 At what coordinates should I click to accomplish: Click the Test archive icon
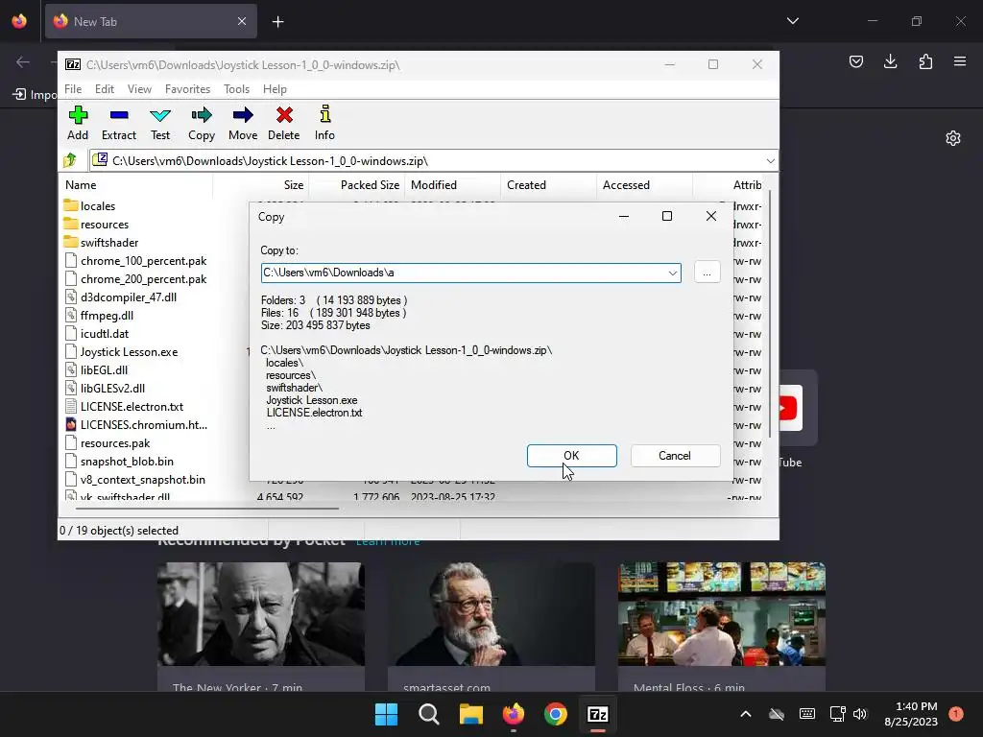click(x=160, y=123)
